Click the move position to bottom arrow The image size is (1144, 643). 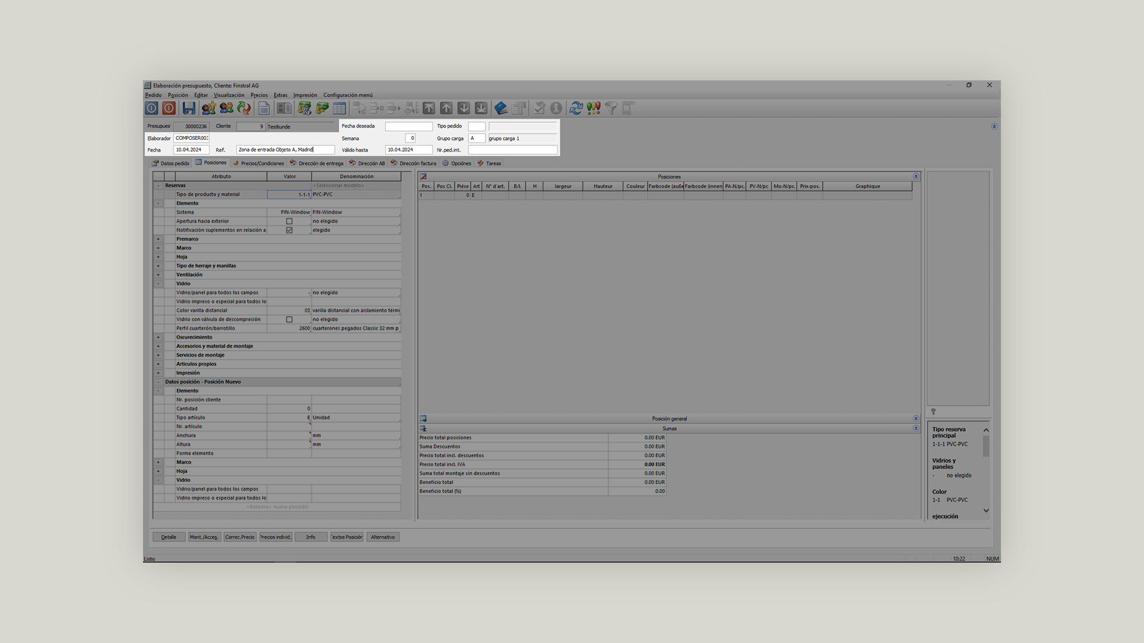(x=481, y=108)
